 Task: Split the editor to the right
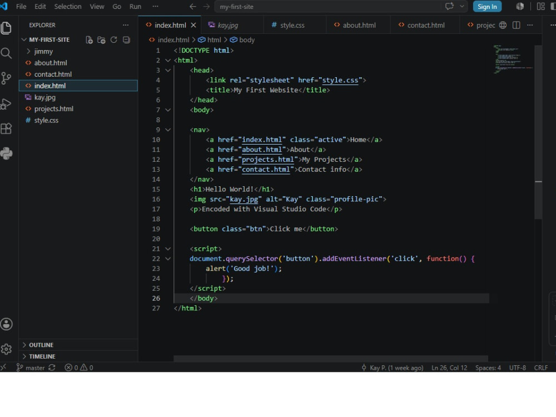coord(517,25)
